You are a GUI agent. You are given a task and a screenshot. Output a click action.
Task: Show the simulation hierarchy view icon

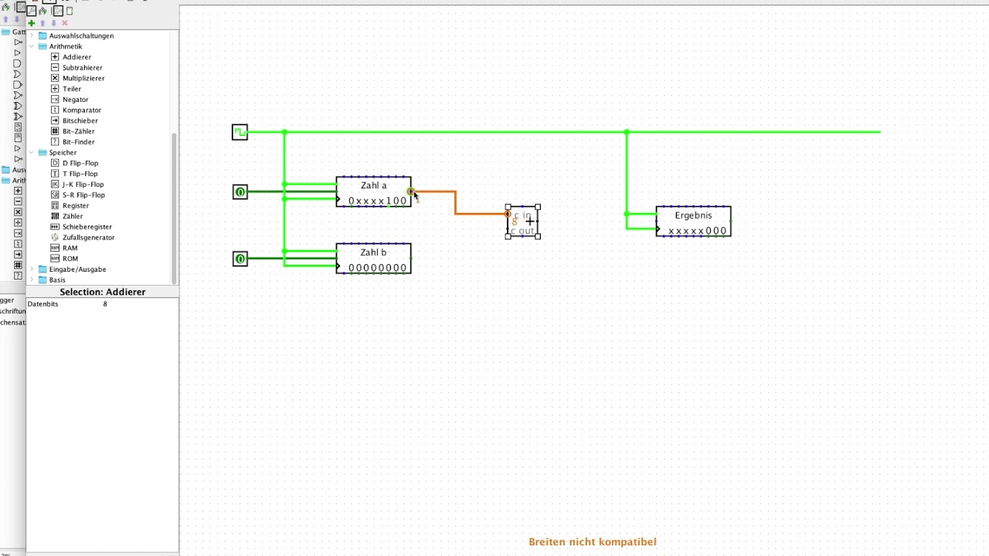42,11
